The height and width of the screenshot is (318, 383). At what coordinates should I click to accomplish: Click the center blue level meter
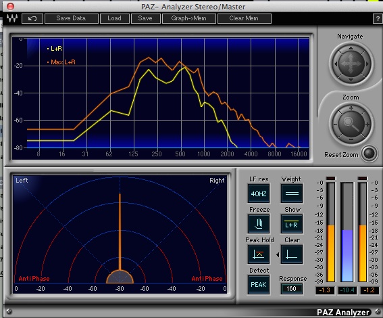(347, 232)
